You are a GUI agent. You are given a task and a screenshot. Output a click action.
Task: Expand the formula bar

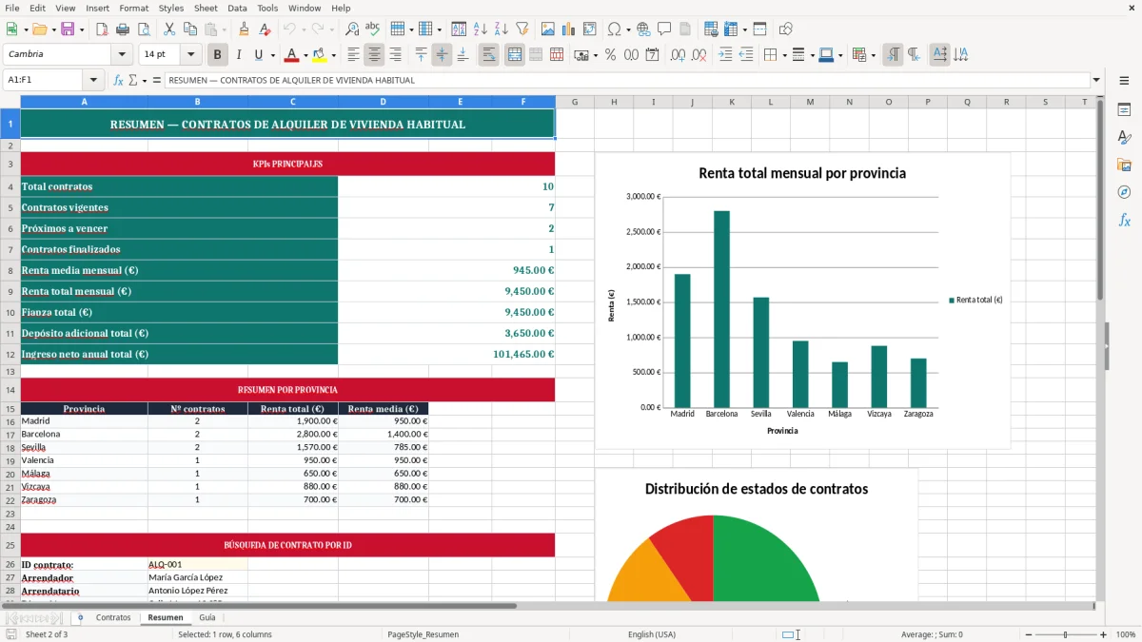pyautogui.click(x=1096, y=81)
